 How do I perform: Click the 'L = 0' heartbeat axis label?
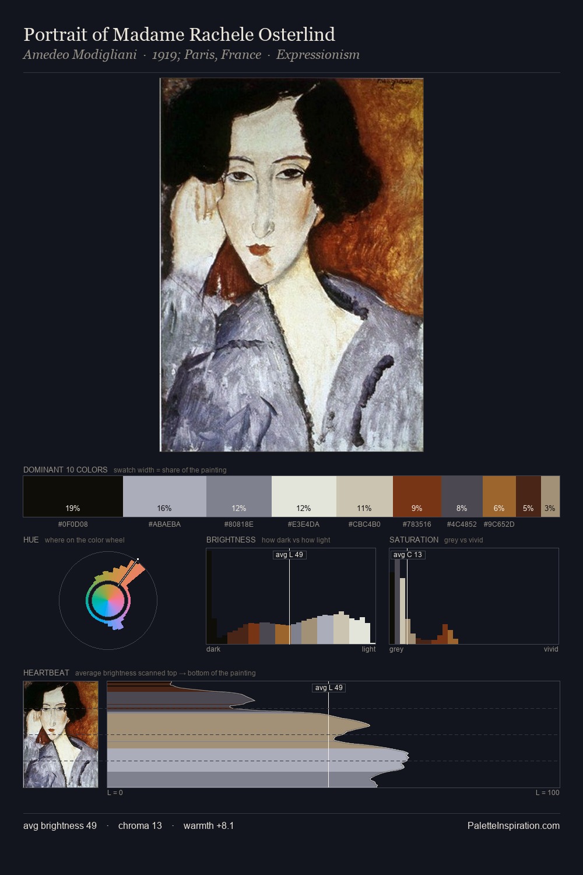coord(115,793)
